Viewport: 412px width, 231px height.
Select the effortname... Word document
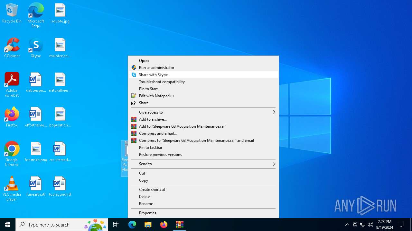[x=36, y=117]
